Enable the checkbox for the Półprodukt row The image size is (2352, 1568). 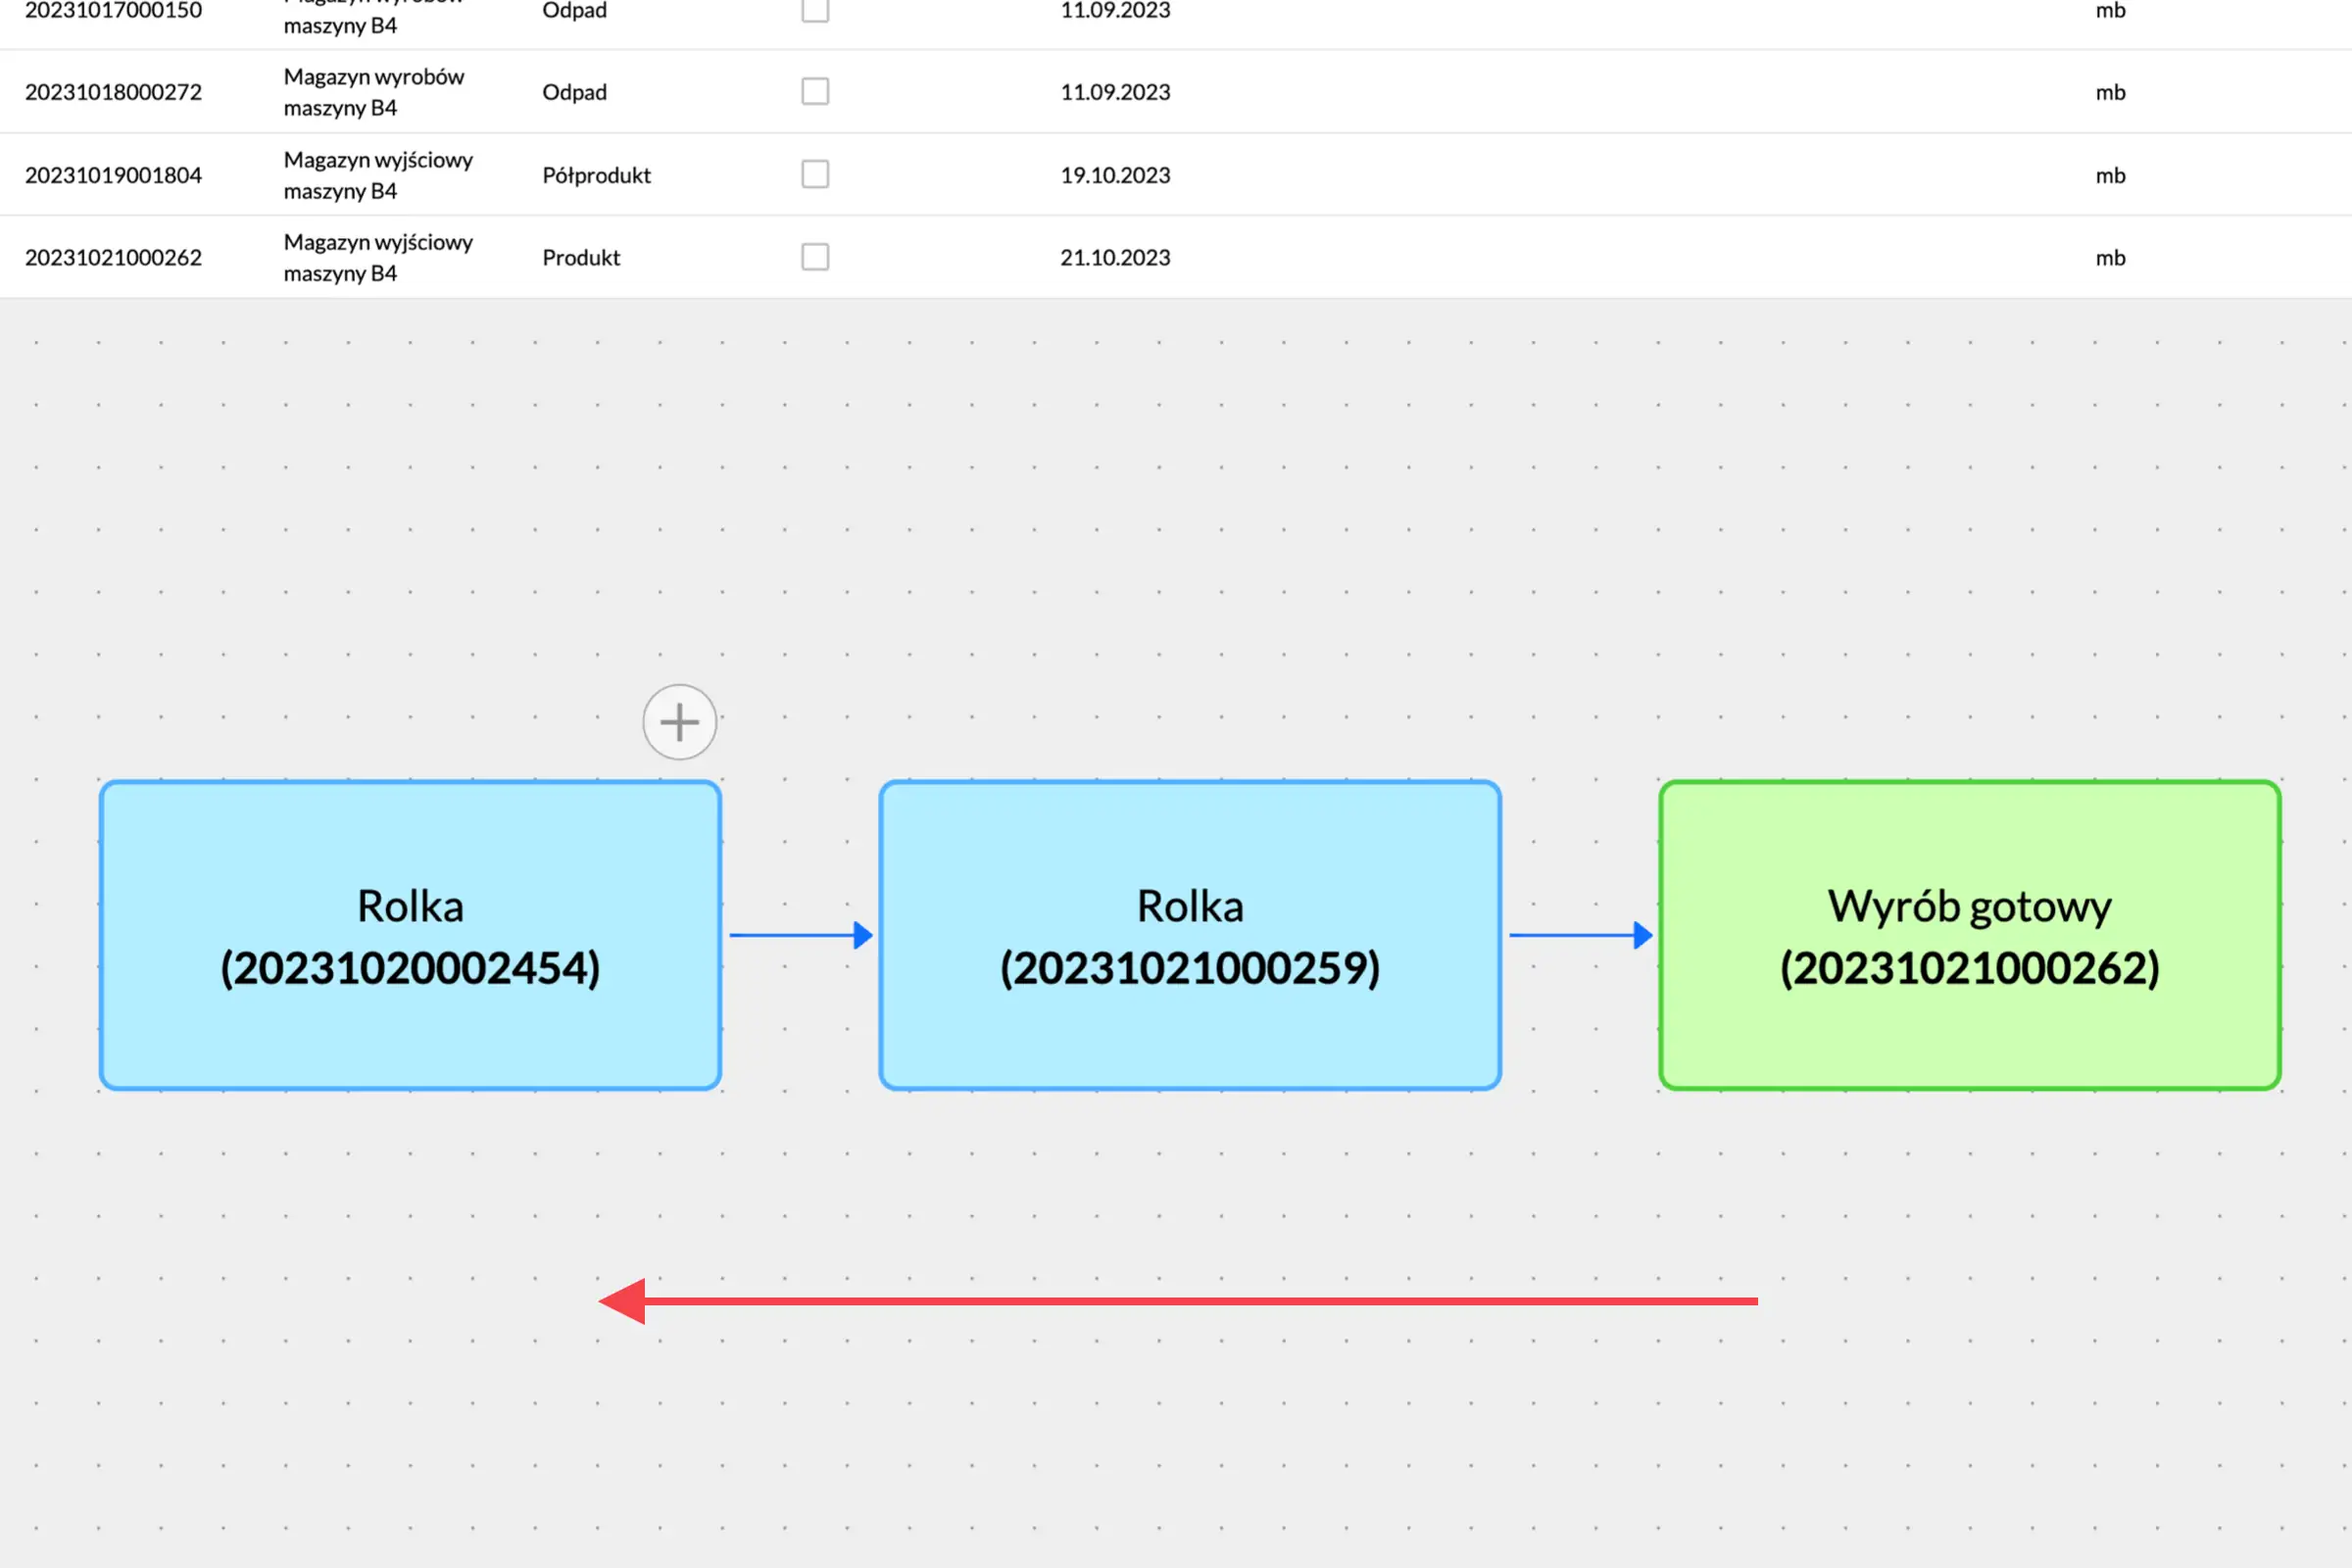coord(815,175)
